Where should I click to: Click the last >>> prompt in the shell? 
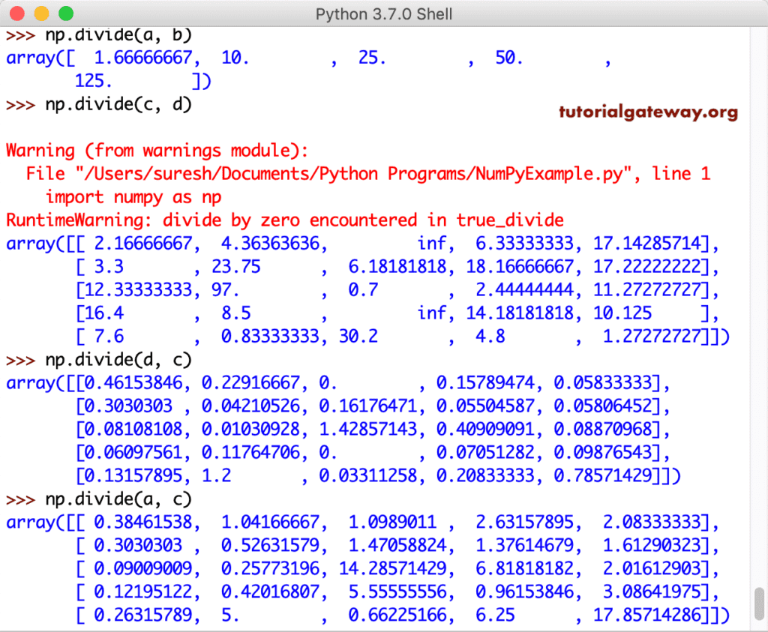(x=17, y=499)
